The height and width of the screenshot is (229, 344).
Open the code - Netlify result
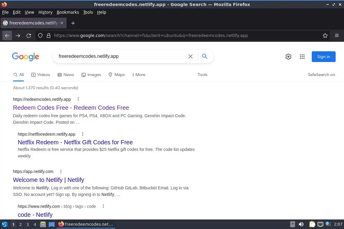tap(35, 215)
